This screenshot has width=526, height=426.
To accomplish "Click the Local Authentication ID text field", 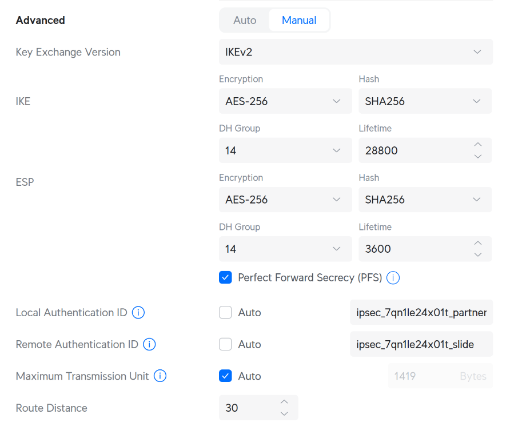I will coord(421,313).
